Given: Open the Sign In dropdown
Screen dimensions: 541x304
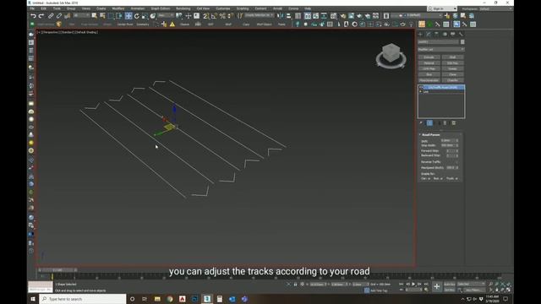Looking at the screenshot, I should (x=442, y=8).
